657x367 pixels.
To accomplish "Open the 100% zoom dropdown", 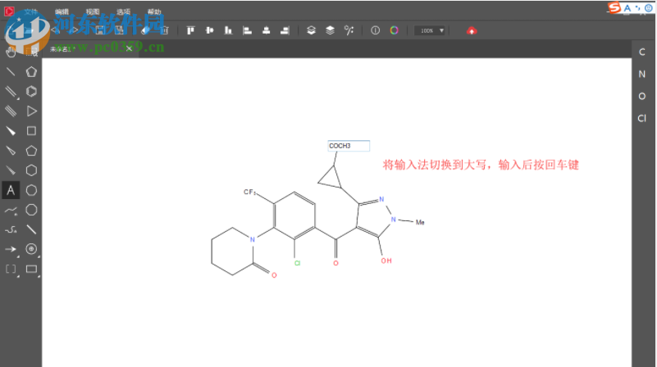I will (x=430, y=30).
